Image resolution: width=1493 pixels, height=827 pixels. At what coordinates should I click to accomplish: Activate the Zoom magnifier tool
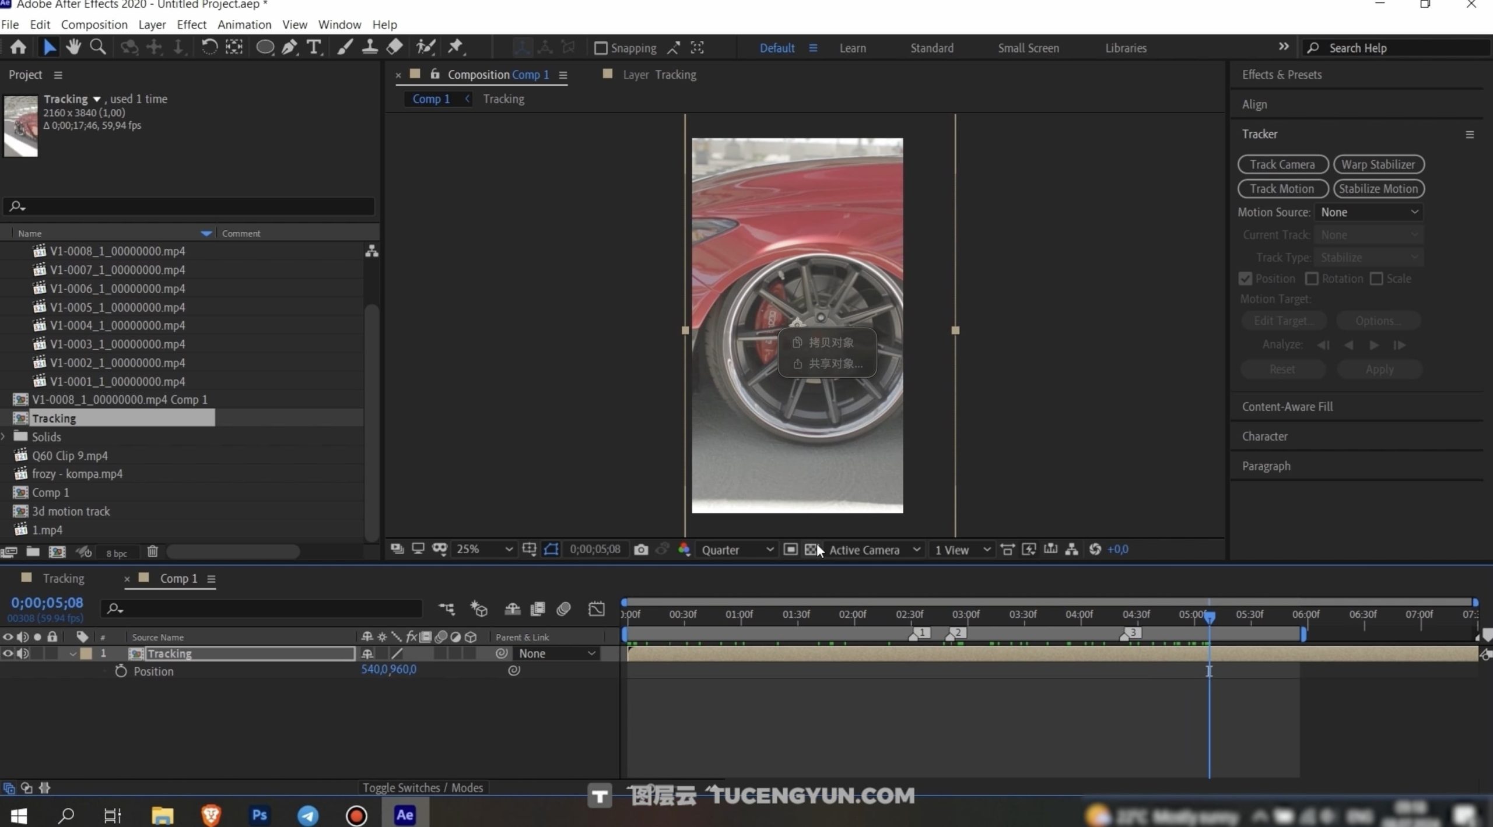point(98,47)
